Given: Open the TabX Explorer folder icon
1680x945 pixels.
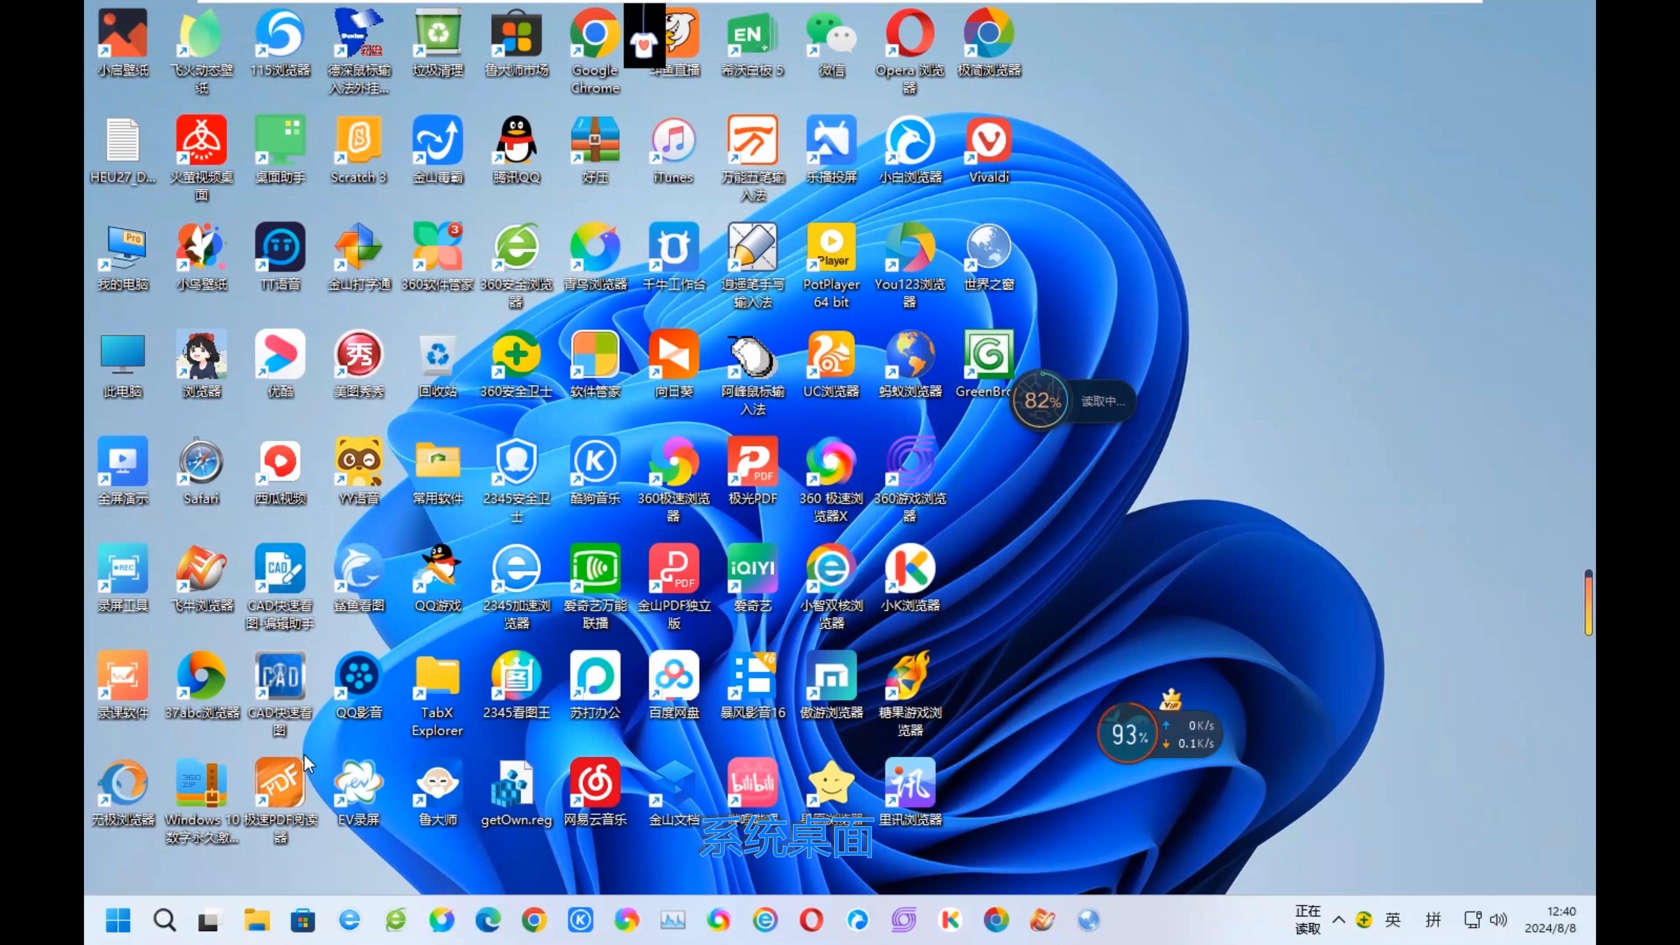Looking at the screenshot, I should (437, 694).
